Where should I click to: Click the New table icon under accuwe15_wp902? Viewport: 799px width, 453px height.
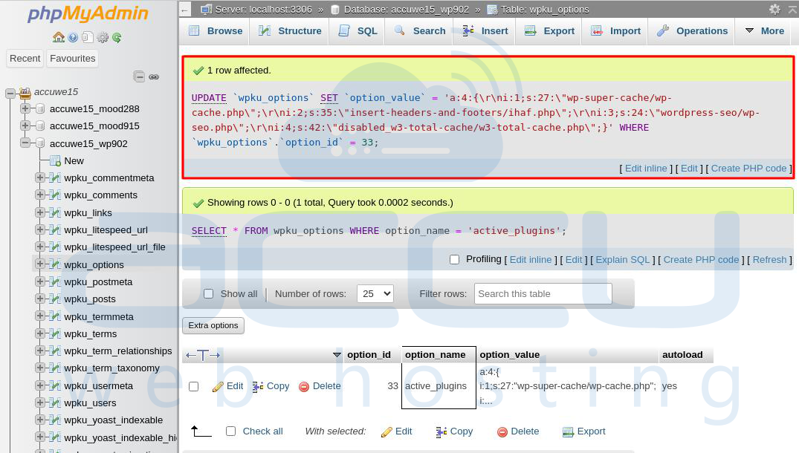[x=55, y=161]
